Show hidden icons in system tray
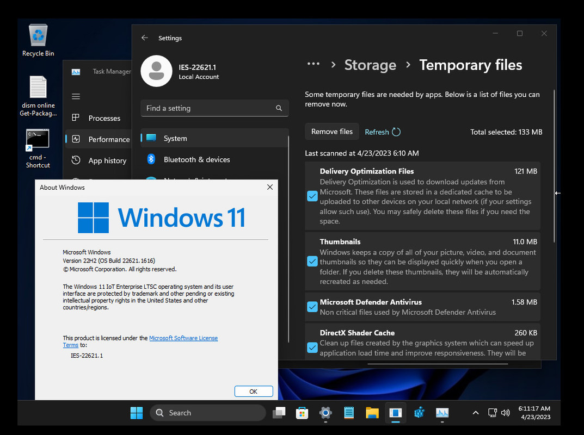The width and height of the screenshot is (584, 435). [476, 413]
